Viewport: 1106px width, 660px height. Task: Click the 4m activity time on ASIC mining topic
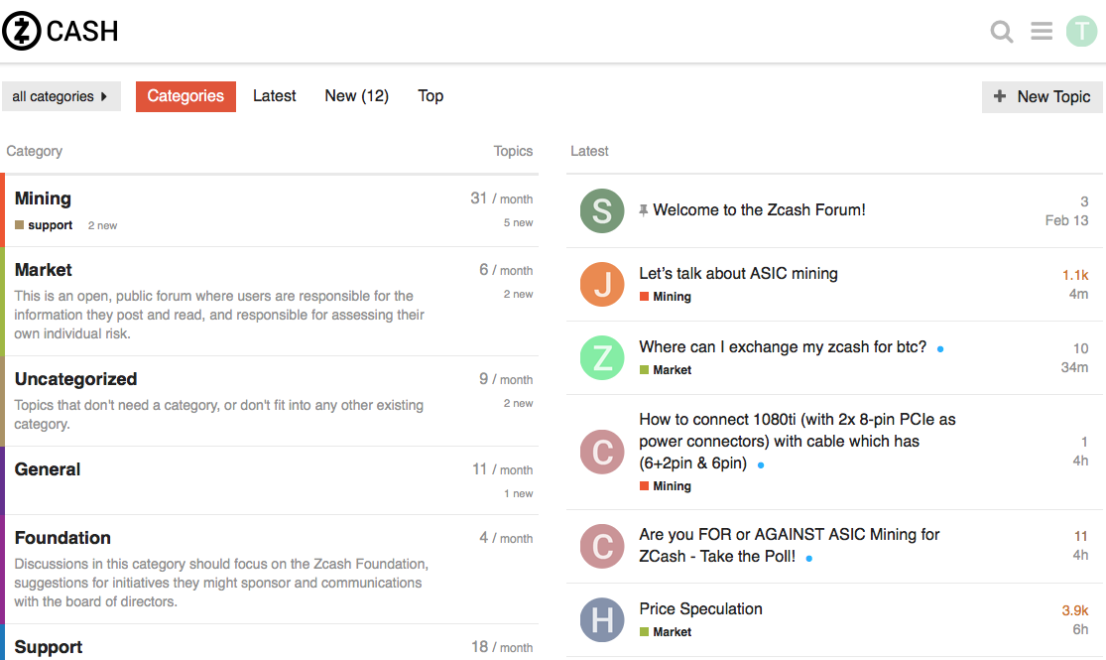[1078, 294]
